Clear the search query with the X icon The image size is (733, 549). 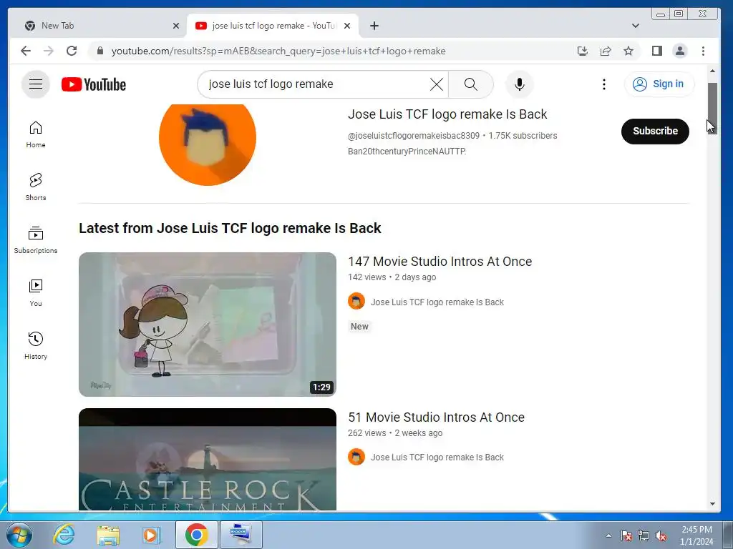pyautogui.click(x=436, y=84)
